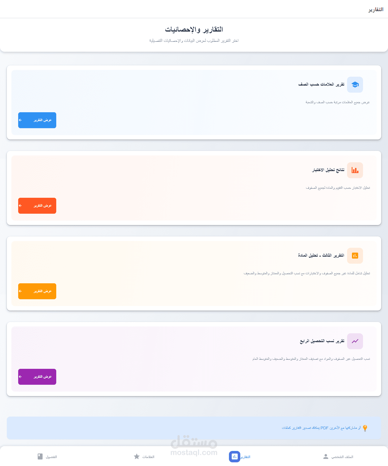Click the lightbulb tip icon in PDF banner

365,428
